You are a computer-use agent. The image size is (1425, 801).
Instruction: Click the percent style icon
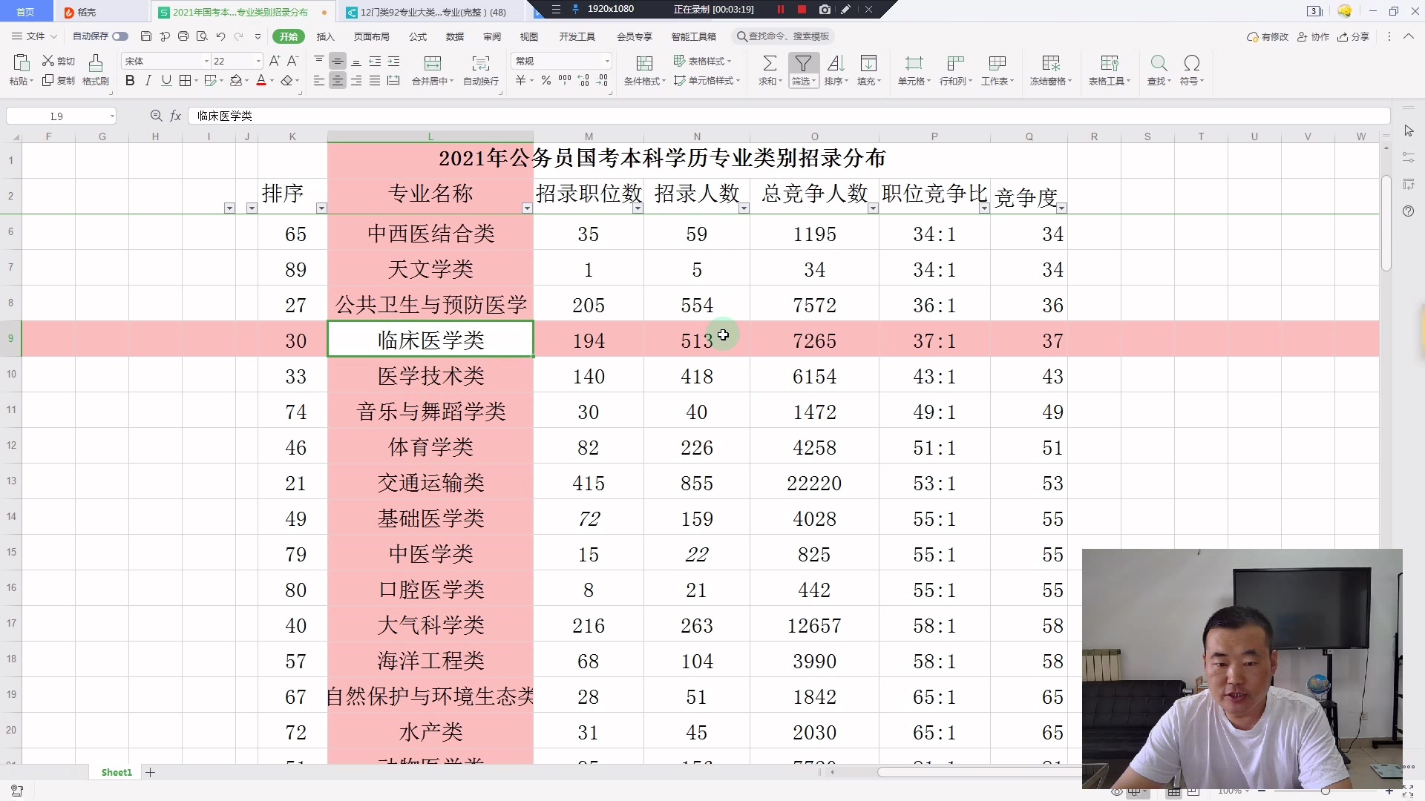pyautogui.click(x=546, y=80)
